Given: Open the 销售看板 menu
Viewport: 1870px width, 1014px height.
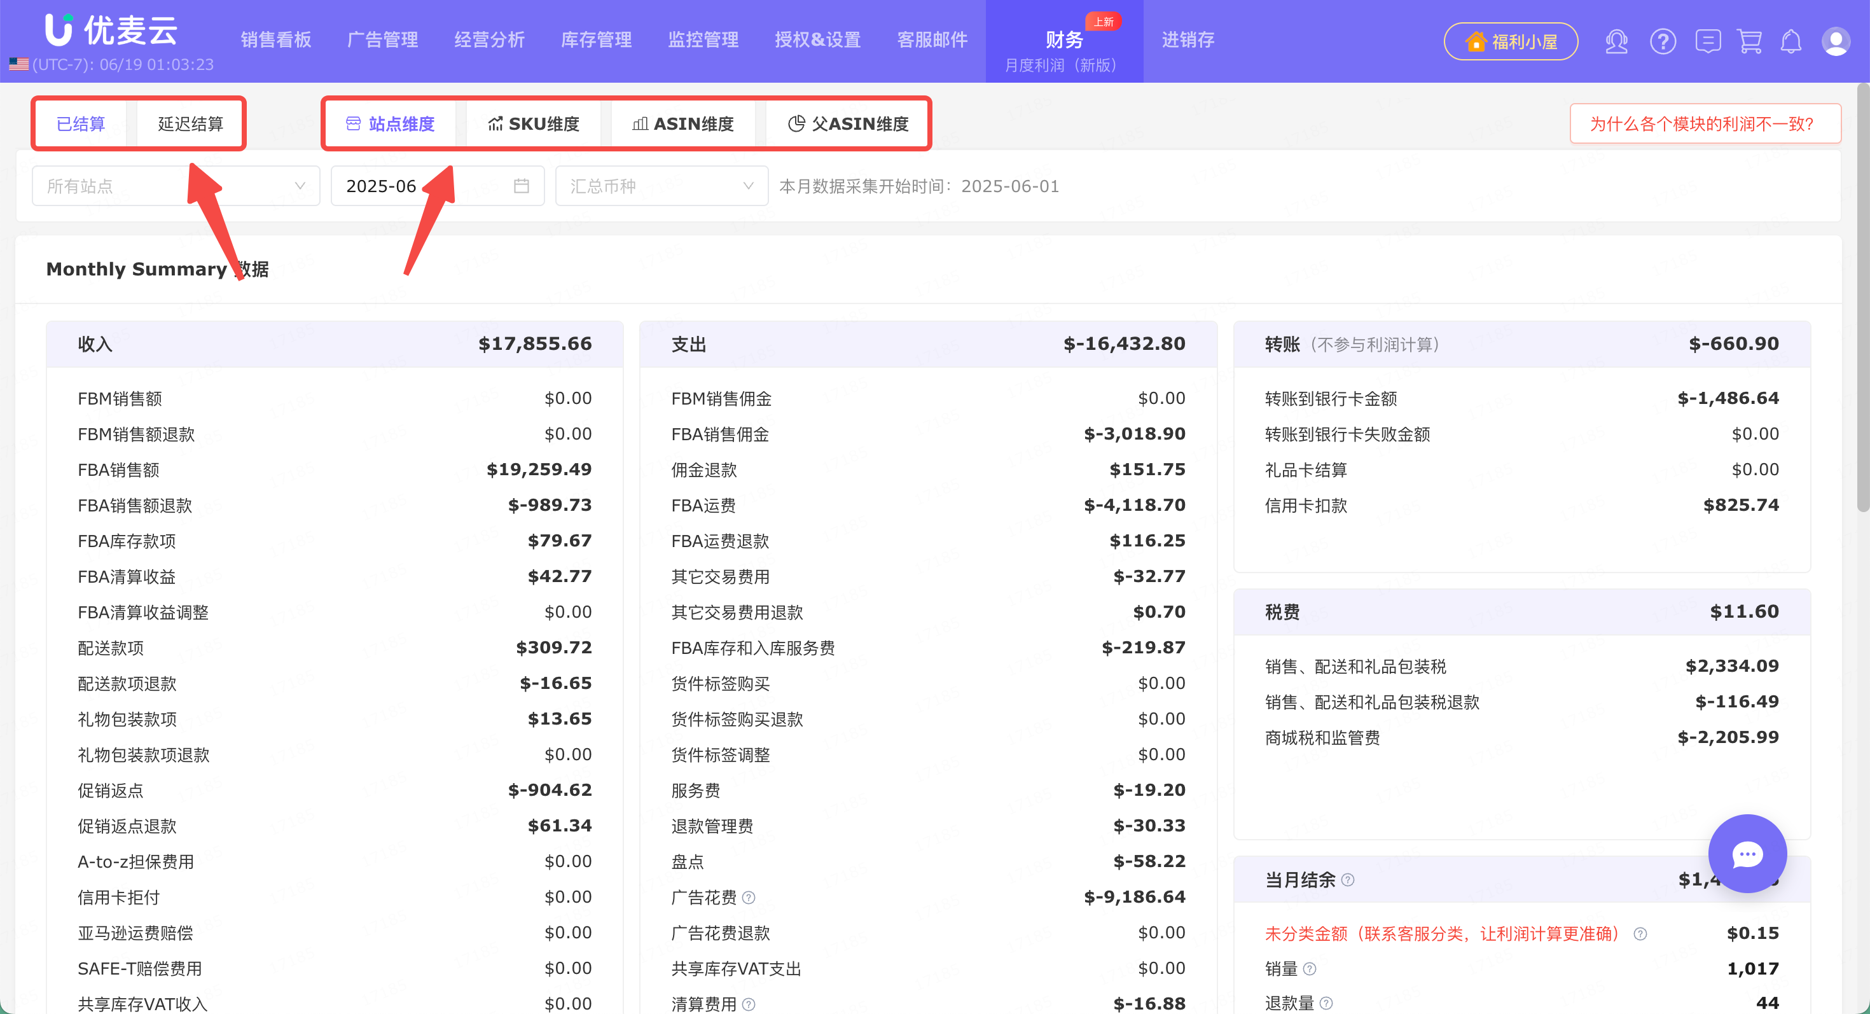Looking at the screenshot, I should [x=276, y=40].
